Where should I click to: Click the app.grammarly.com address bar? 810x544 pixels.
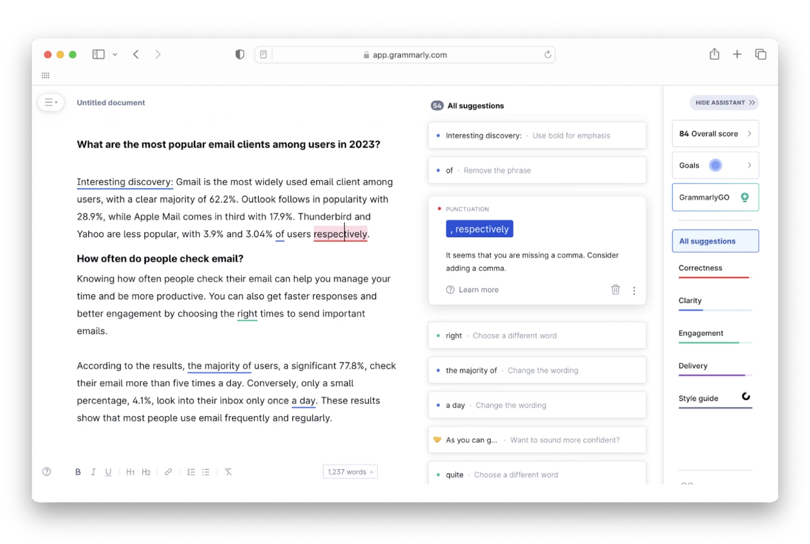point(405,55)
